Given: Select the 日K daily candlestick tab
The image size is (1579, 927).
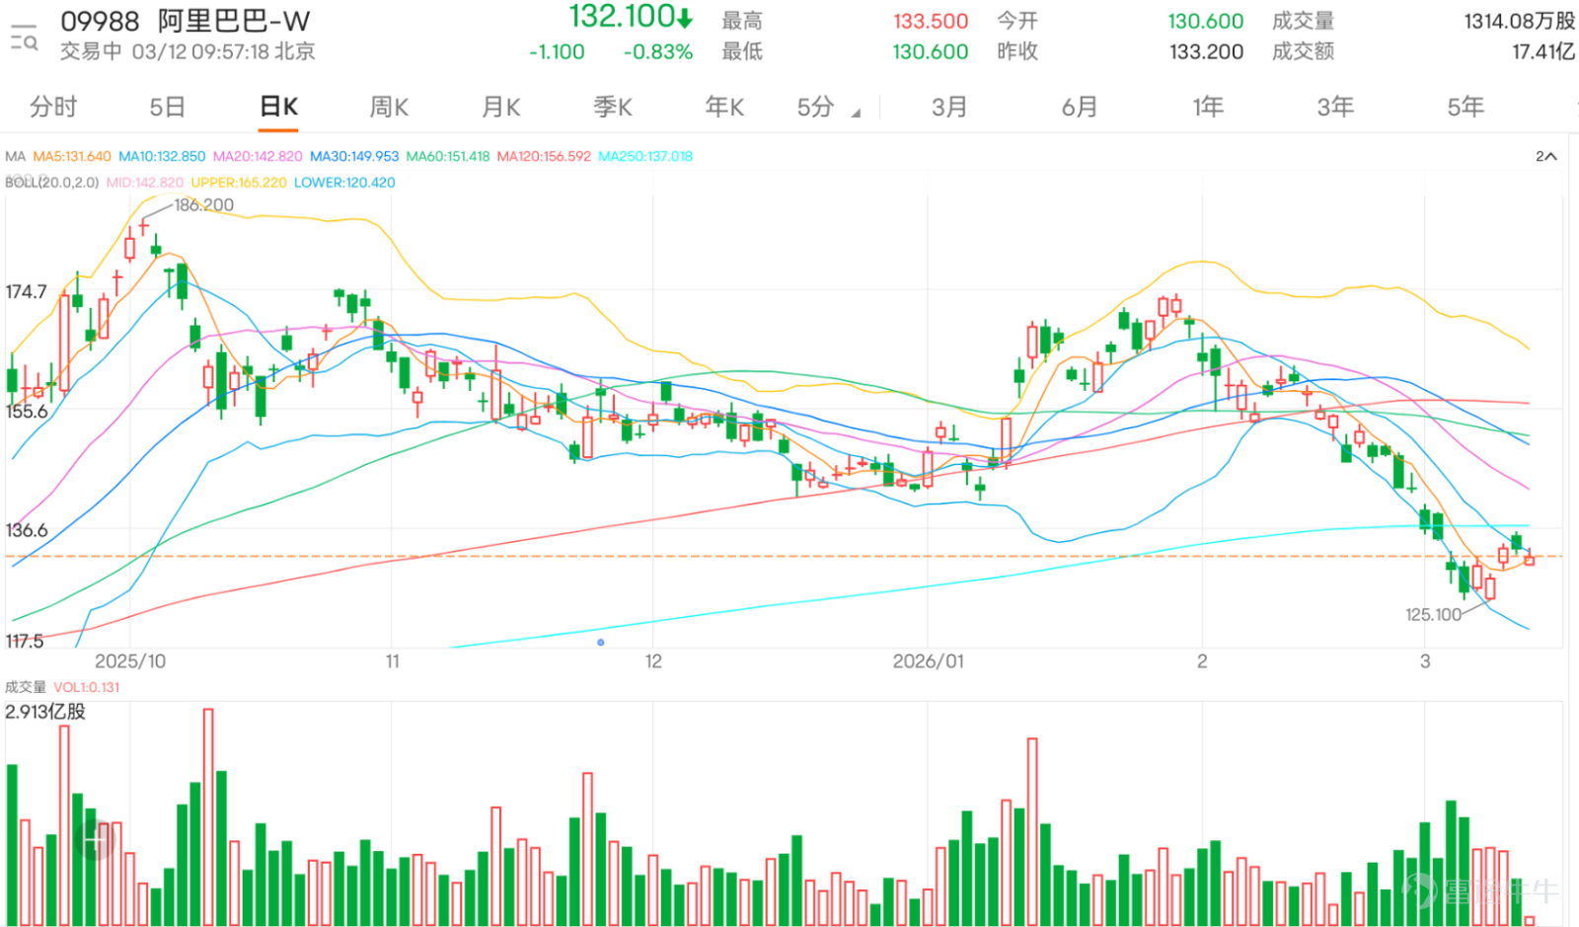Looking at the screenshot, I should [278, 107].
